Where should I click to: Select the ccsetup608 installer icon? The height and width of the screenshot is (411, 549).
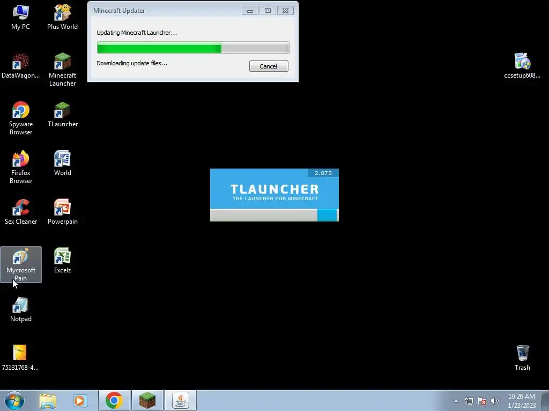tap(522, 66)
